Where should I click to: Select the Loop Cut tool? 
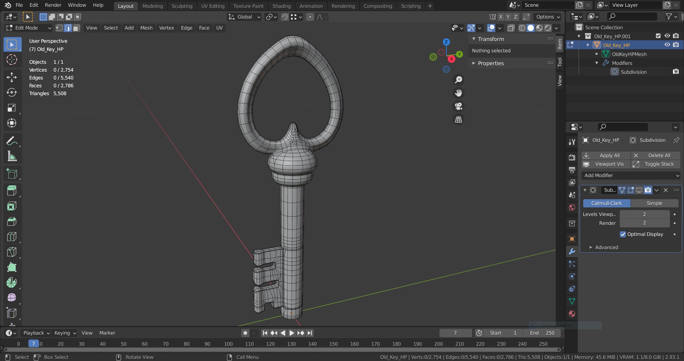pos(12,237)
